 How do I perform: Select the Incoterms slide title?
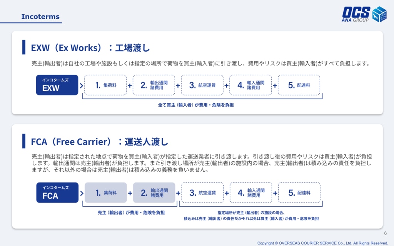[x=40, y=17]
